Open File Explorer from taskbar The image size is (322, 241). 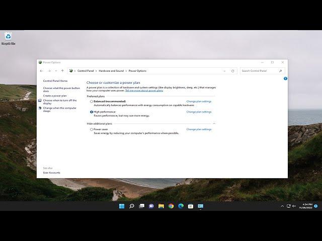click(x=161, y=206)
